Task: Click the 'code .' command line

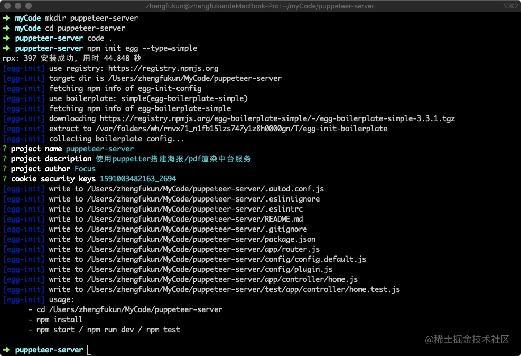Action: (57, 38)
